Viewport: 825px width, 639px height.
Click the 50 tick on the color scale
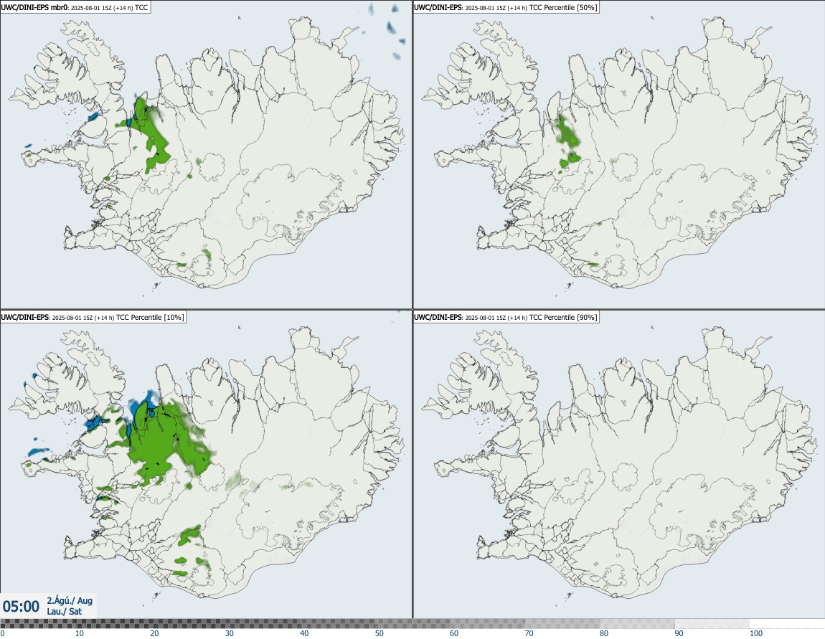tap(379, 633)
